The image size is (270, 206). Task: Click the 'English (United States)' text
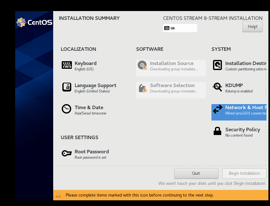(x=92, y=91)
